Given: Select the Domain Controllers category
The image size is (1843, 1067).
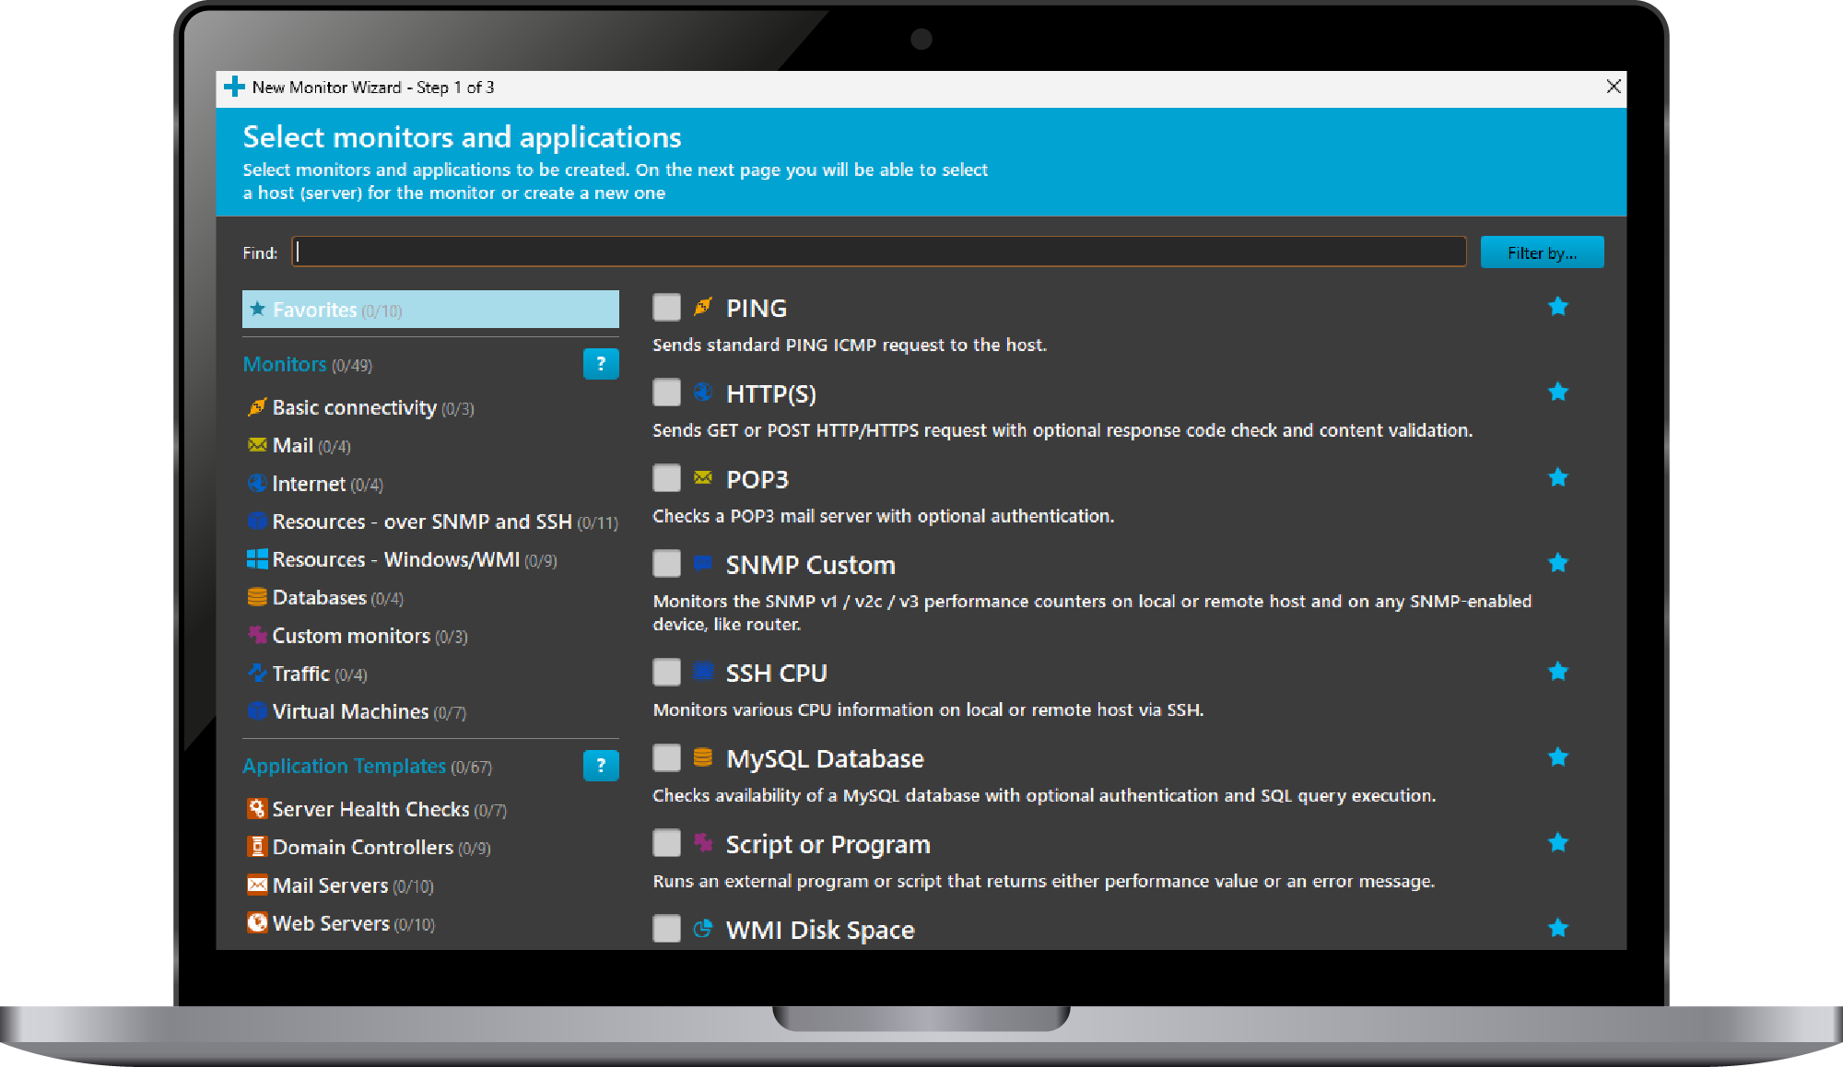Looking at the screenshot, I should [361, 846].
